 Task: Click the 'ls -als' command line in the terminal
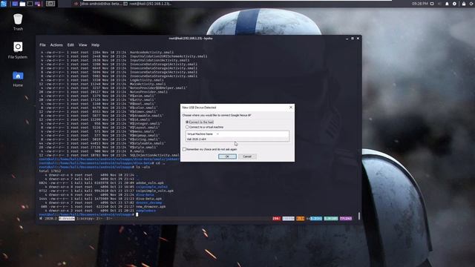tap(94, 167)
